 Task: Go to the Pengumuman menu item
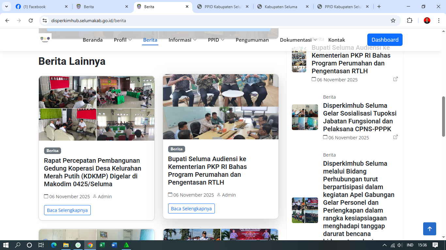click(252, 40)
